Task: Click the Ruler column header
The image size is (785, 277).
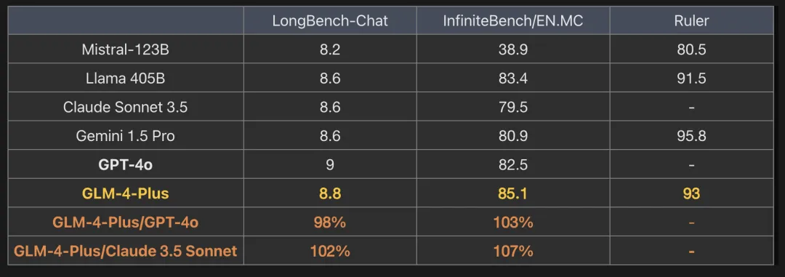Action: [x=691, y=20]
